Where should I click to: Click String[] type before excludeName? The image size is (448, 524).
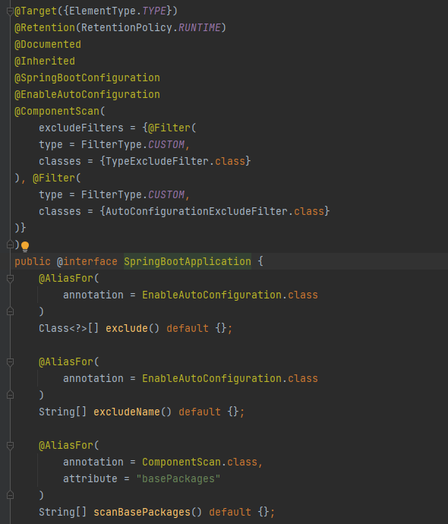tap(63, 412)
